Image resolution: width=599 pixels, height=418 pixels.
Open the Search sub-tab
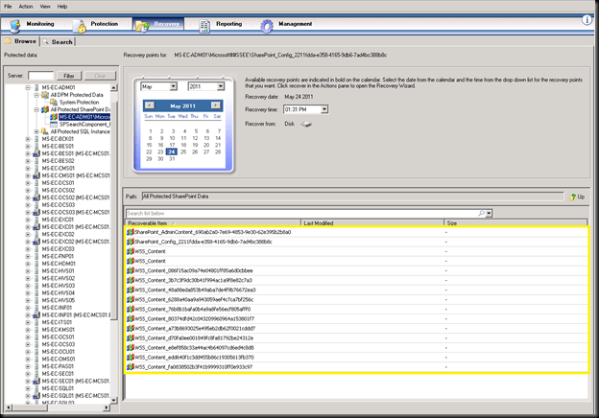click(x=59, y=41)
